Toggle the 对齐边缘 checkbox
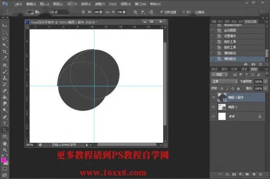Screen dimensions: 270x179 (x=162, y=12)
